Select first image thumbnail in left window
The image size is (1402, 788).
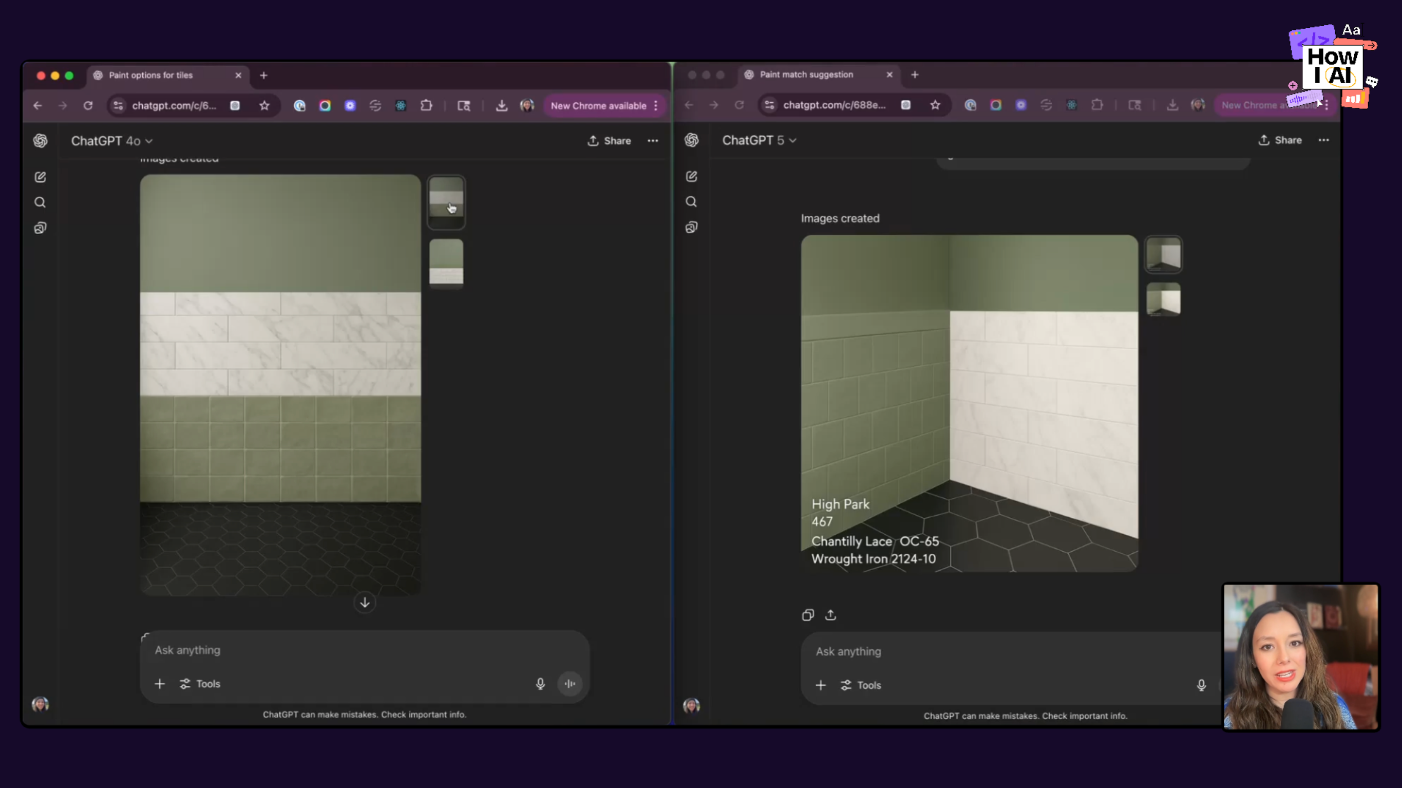446,202
